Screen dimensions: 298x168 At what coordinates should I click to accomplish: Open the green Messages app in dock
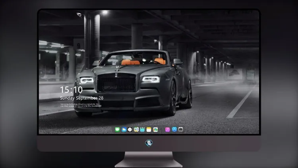click(118, 130)
